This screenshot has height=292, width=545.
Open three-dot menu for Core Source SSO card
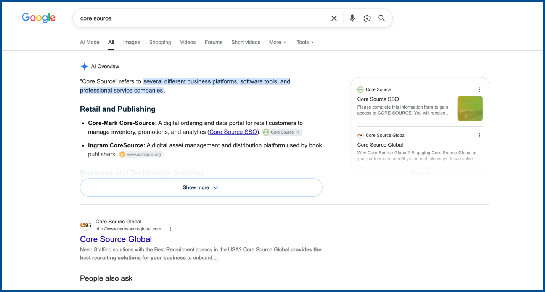click(479, 89)
